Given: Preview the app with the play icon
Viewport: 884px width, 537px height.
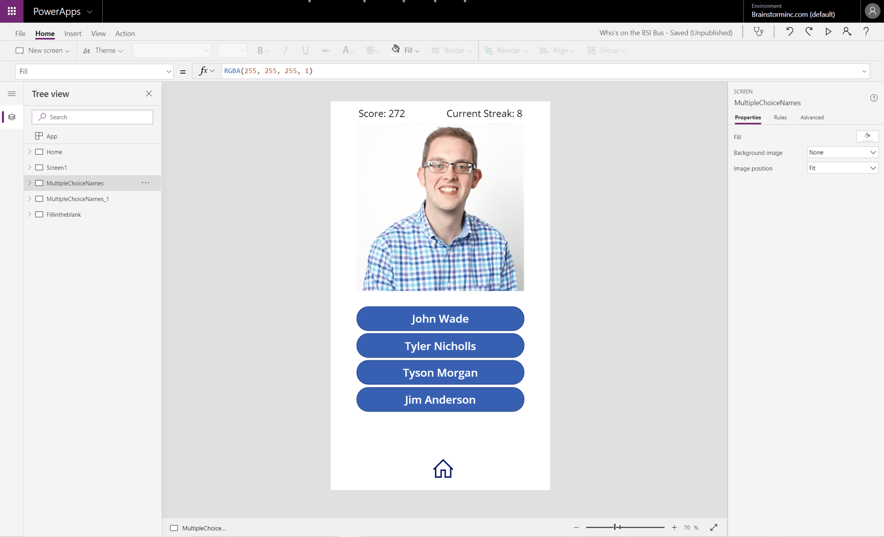Looking at the screenshot, I should (x=828, y=31).
